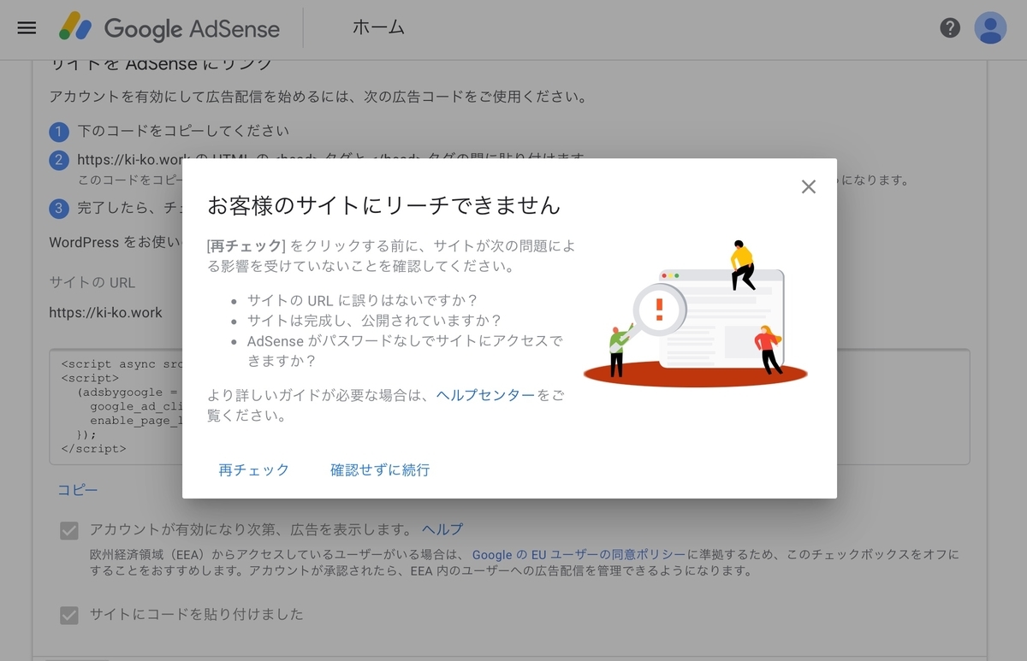Open the user account avatar
The image size is (1027, 661).
990,27
